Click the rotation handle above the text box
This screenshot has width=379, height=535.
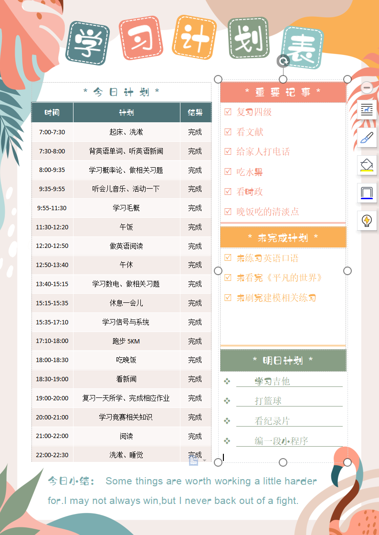click(x=283, y=61)
